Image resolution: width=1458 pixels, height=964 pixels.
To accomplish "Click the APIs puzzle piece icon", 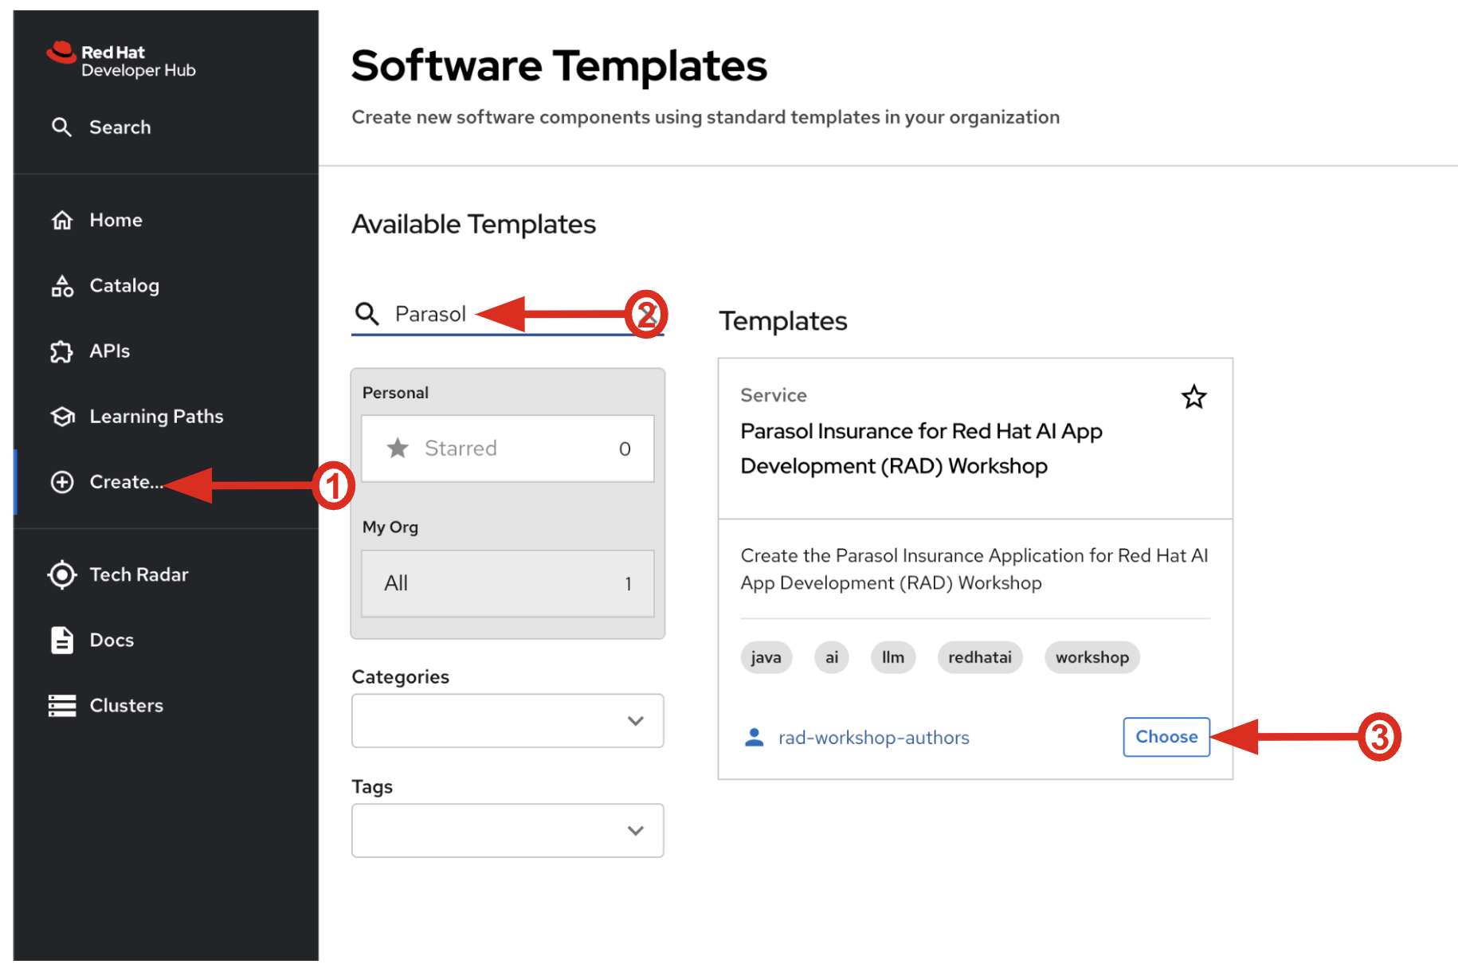I will pyautogui.click(x=62, y=351).
